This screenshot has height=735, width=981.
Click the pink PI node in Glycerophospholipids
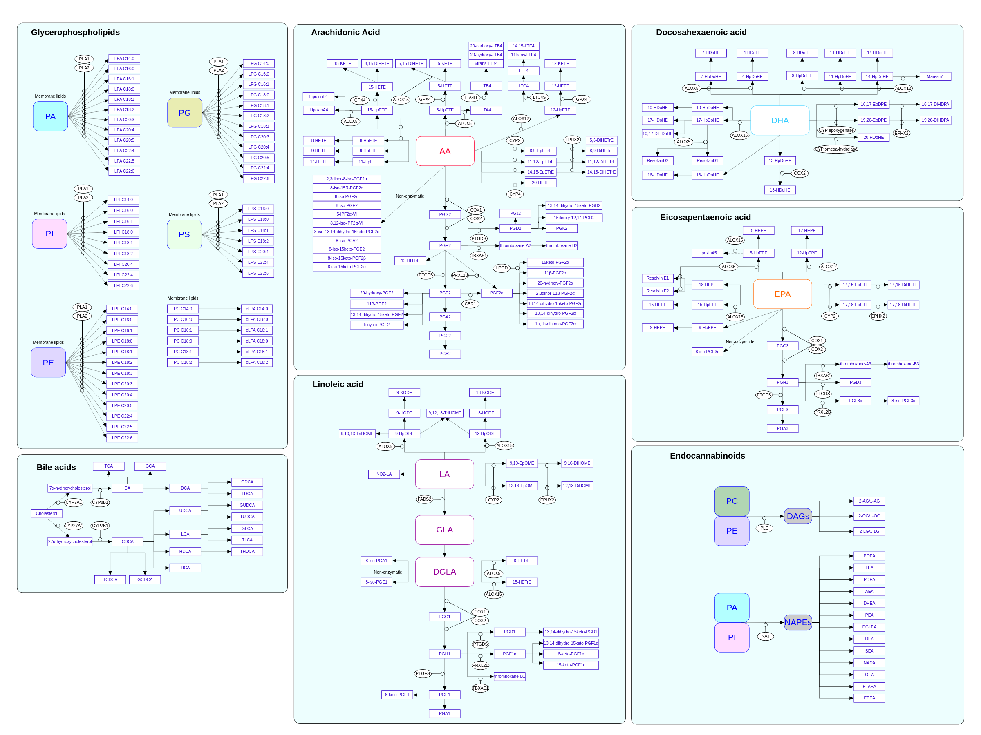[x=49, y=234]
